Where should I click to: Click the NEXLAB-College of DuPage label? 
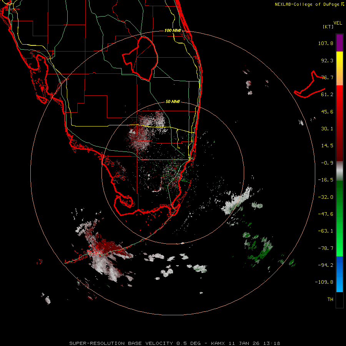pos(309,4)
